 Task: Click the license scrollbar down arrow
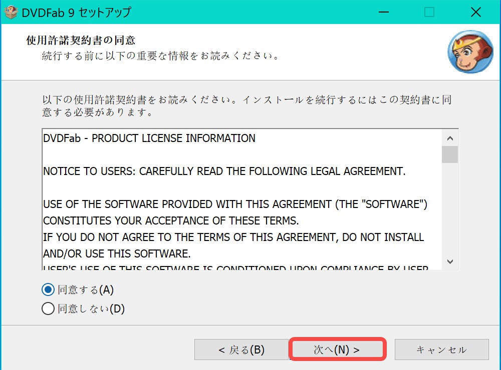(x=450, y=261)
